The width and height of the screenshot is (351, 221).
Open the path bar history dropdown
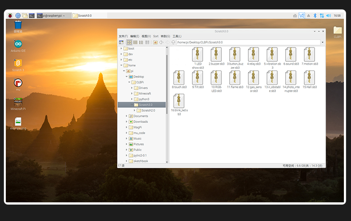(323, 43)
